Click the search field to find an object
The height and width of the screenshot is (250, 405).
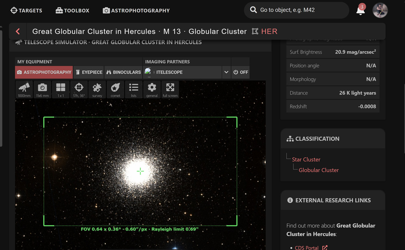point(296,10)
